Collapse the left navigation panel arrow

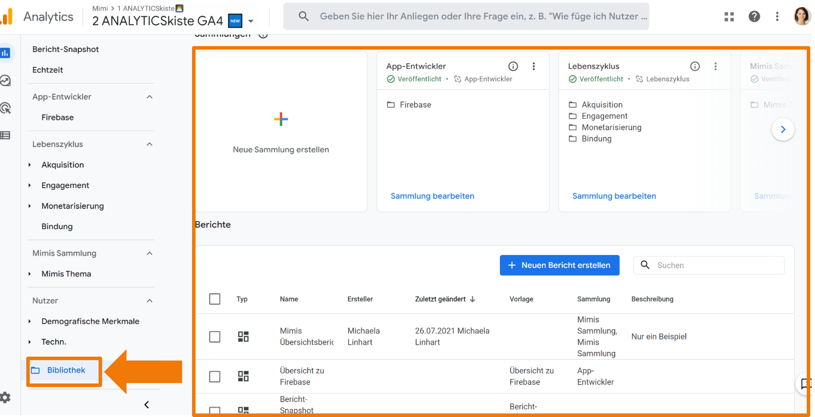147,405
